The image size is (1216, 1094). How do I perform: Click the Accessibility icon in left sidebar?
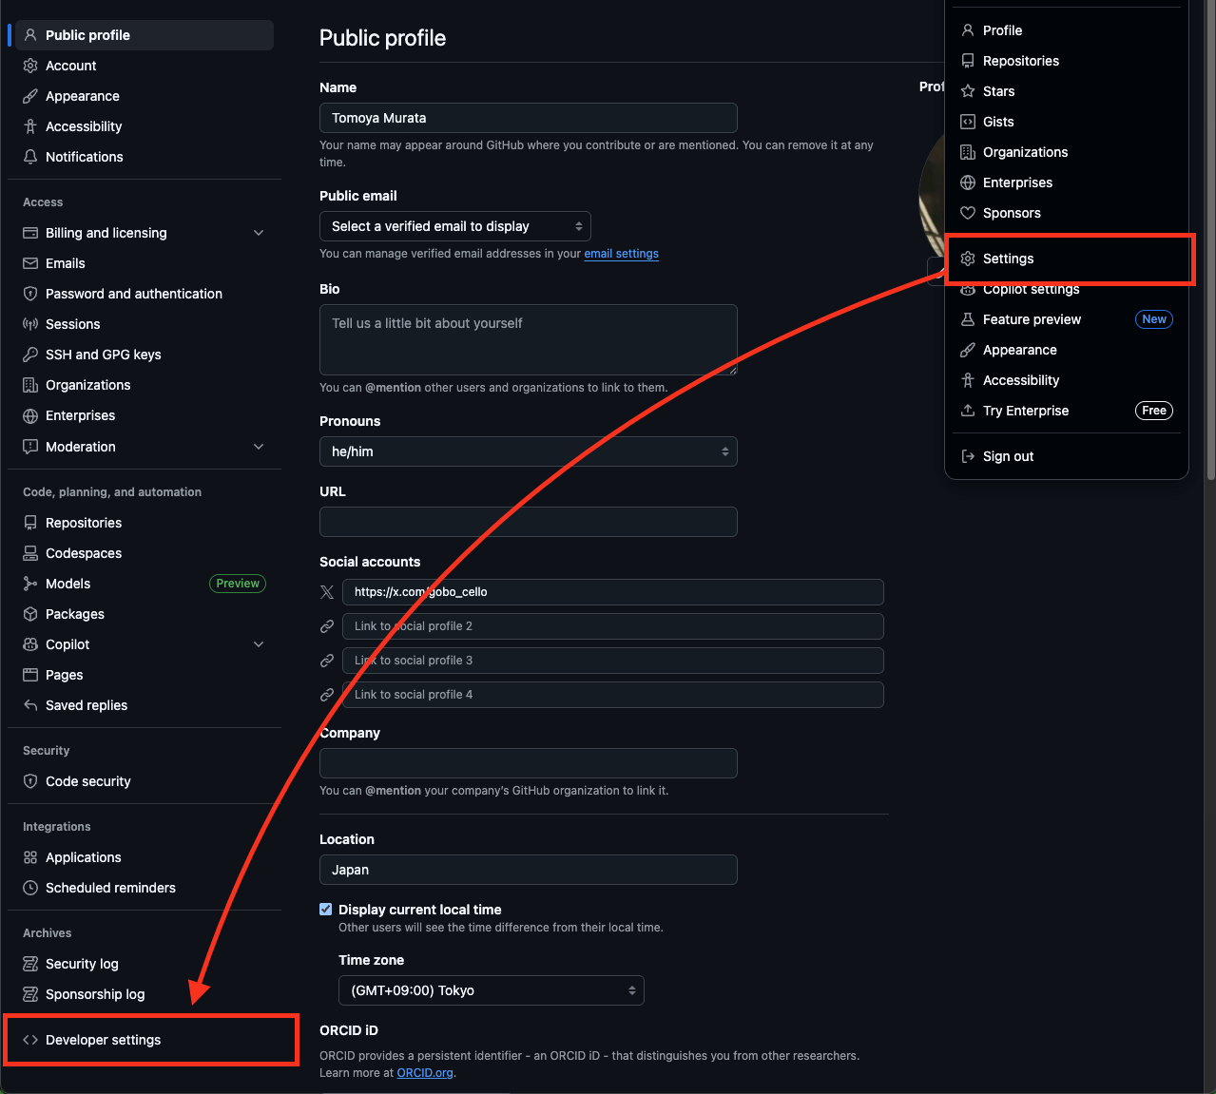pos(30,126)
